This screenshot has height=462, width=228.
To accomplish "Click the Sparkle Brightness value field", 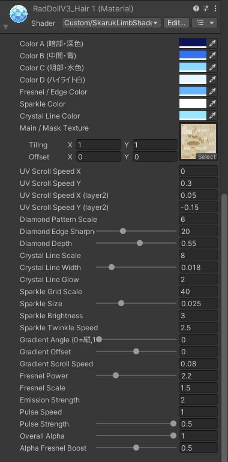I will [x=199, y=316].
